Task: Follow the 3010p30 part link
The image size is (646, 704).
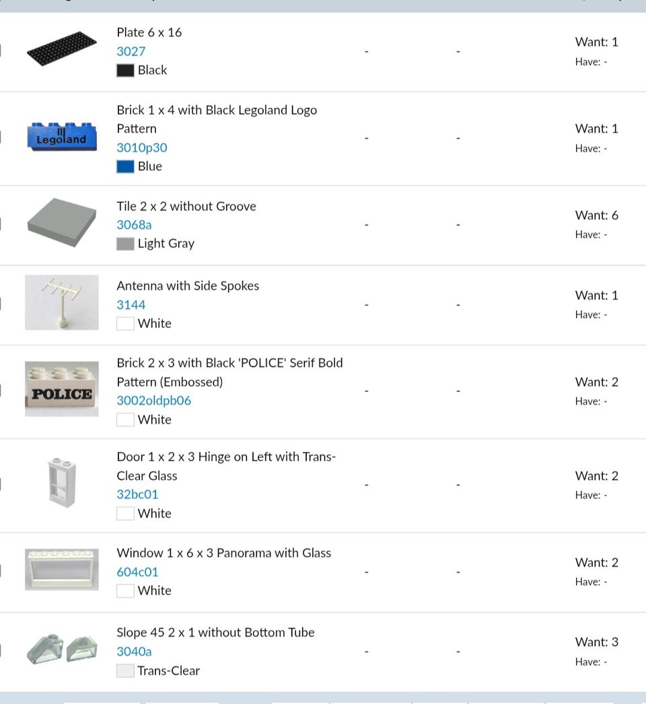Action: tap(141, 147)
